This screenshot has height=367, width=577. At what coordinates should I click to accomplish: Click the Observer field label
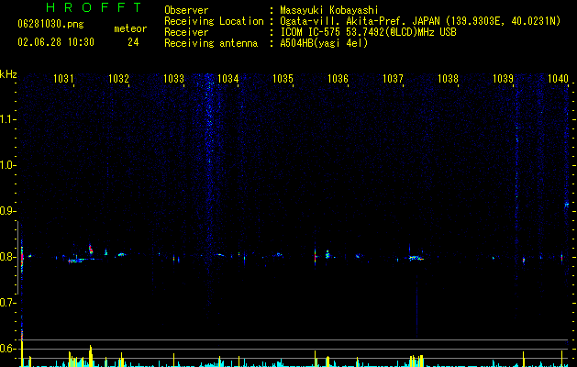(186, 10)
